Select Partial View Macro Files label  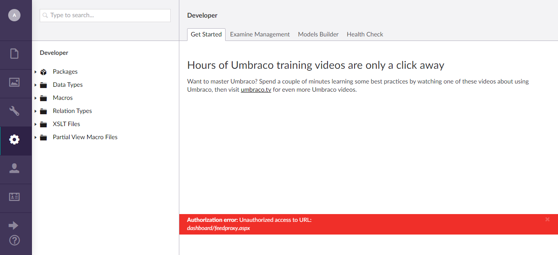tap(85, 137)
